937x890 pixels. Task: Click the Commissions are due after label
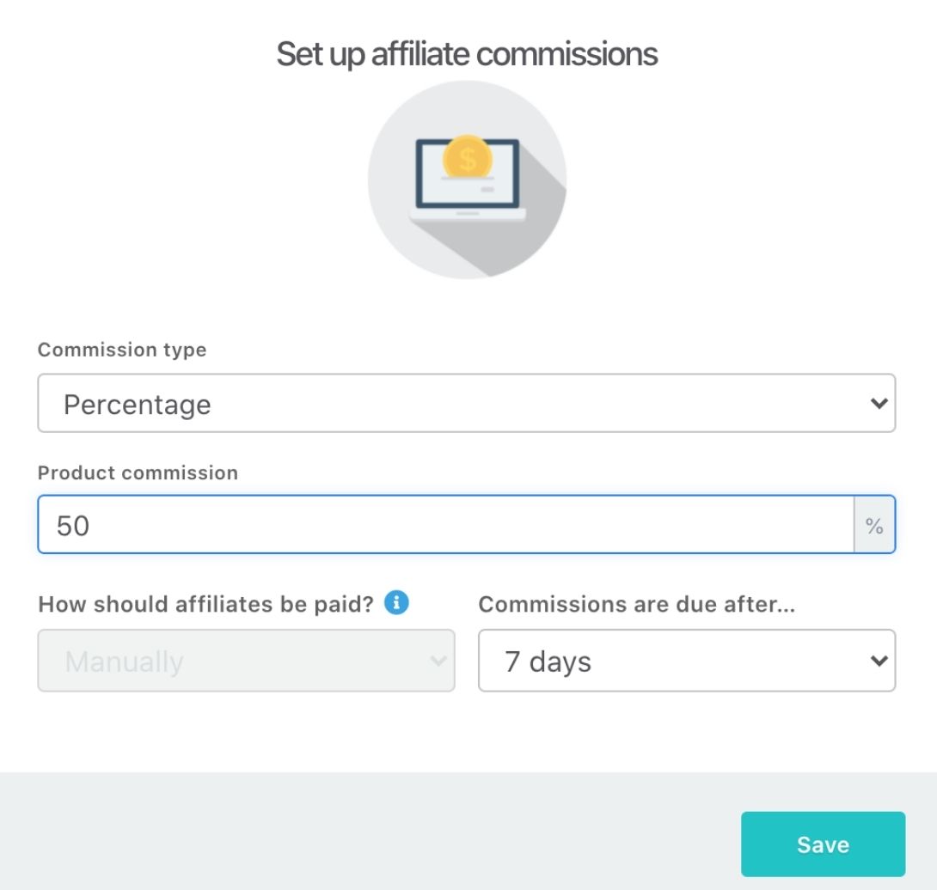click(636, 604)
